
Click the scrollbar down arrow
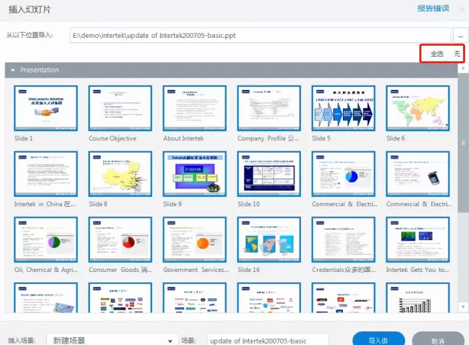tap(463, 307)
